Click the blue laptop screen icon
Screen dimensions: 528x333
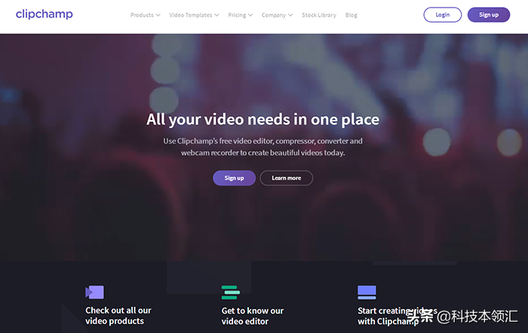367,292
